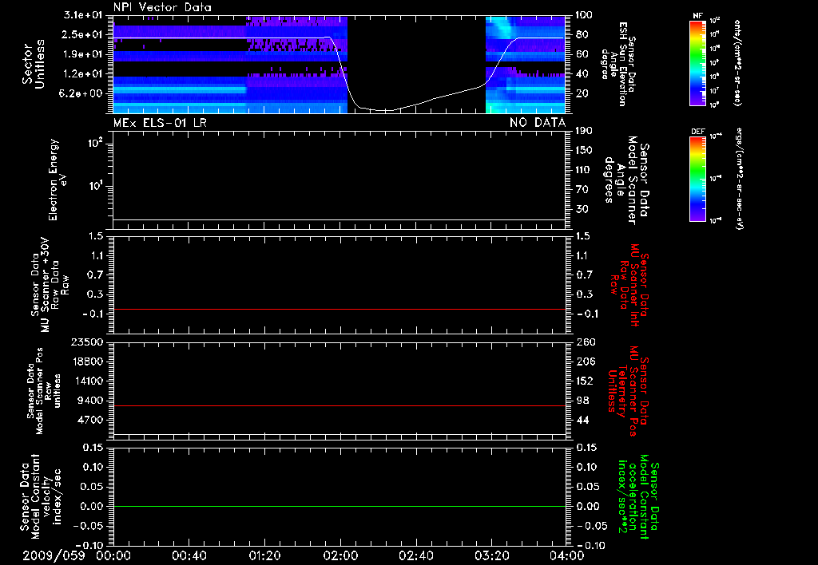Click the 03:20 time axis label
Viewport: 818px width, 565px height.
[x=491, y=555]
